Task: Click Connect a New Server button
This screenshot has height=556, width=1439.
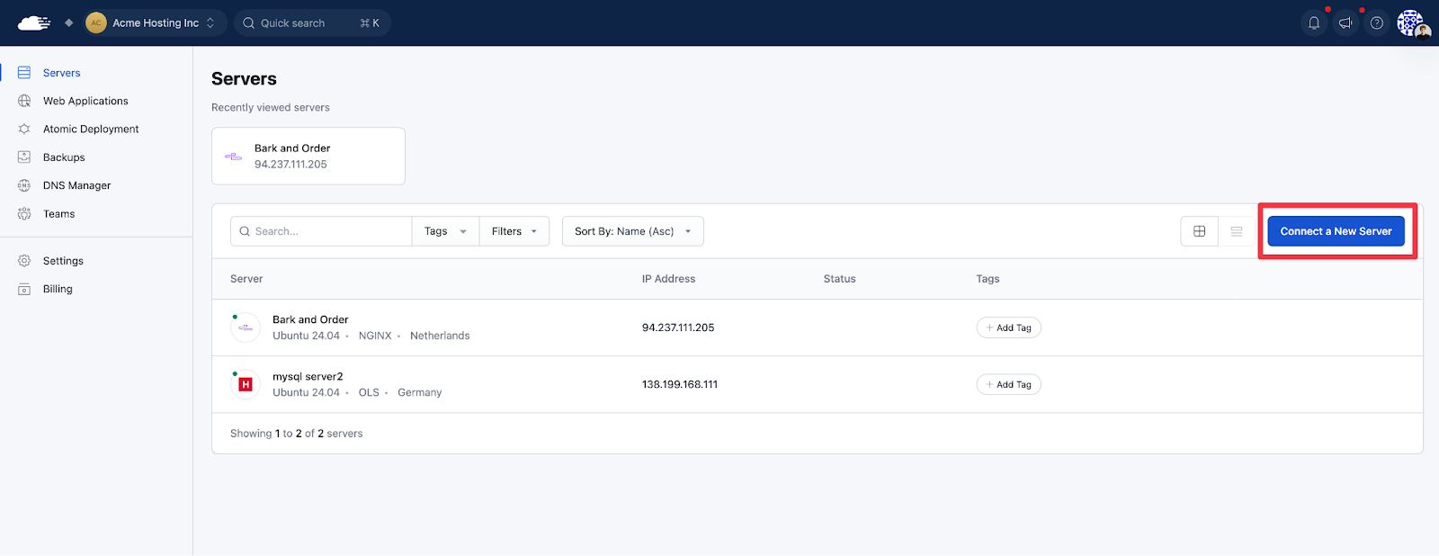Action: point(1336,231)
